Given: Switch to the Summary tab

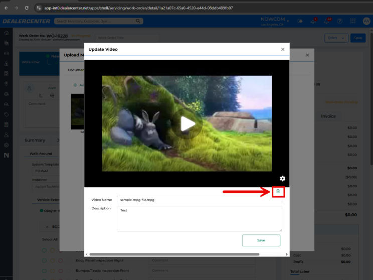Looking at the screenshot, I should click(35, 140).
